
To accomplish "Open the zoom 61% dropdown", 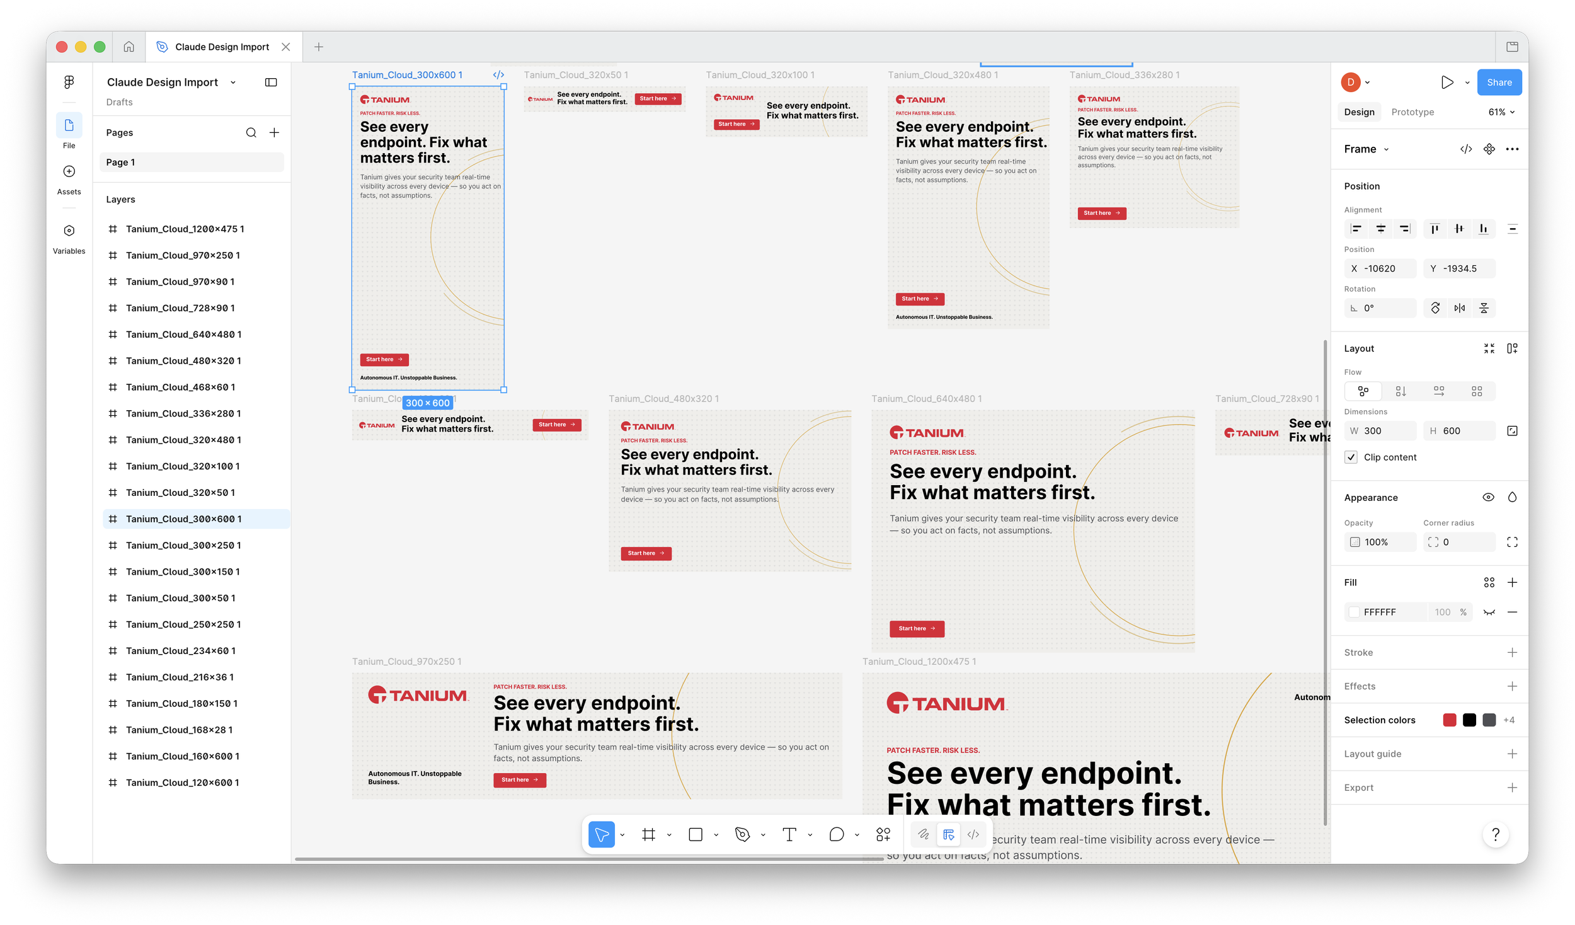I will (1501, 112).
